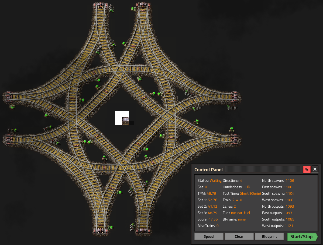
Task: Select the track end at bottom-left southern lane
Action: tap(101, 230)
